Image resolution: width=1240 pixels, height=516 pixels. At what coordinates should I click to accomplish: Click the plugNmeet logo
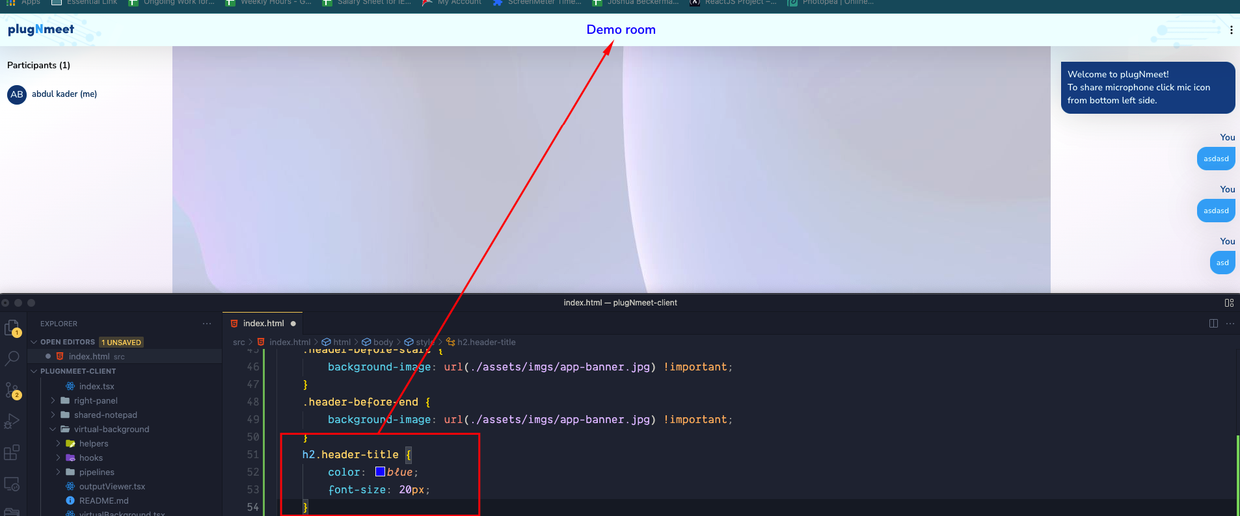click(41, 29)
